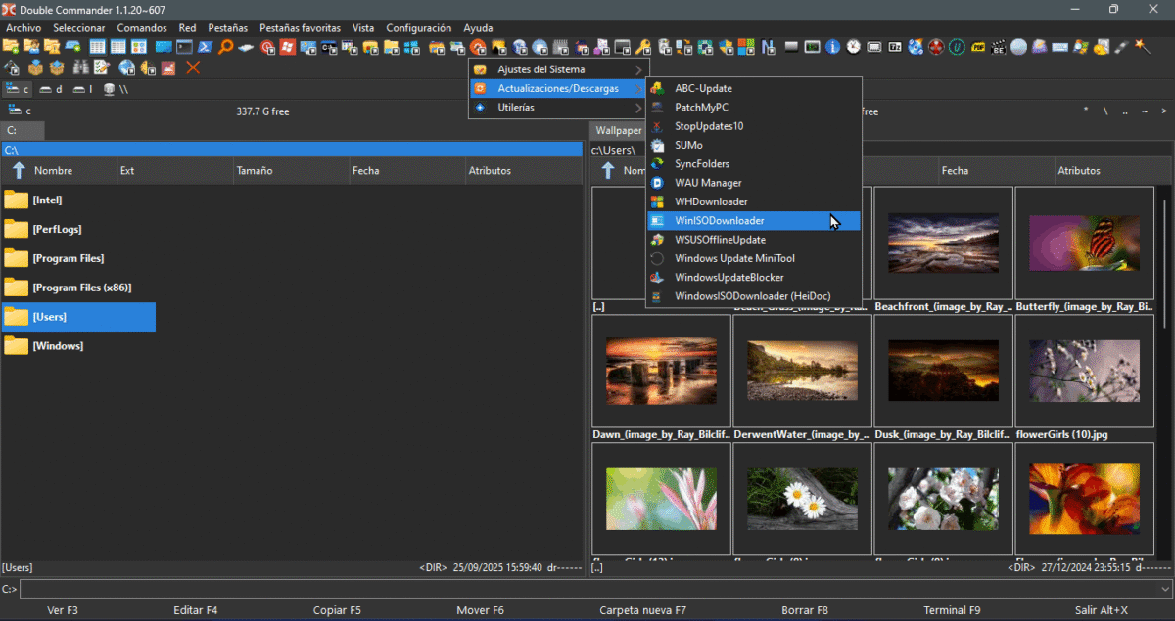This screenshot has width=1175, height=621.
Task: Open the Configuración menu
Action: pos(418,28)
